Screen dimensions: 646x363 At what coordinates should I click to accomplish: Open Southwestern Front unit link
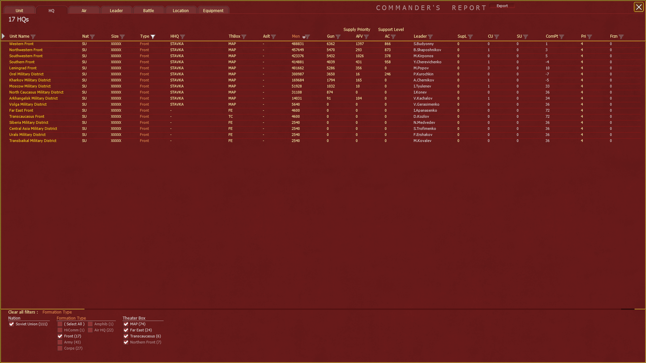26,56
